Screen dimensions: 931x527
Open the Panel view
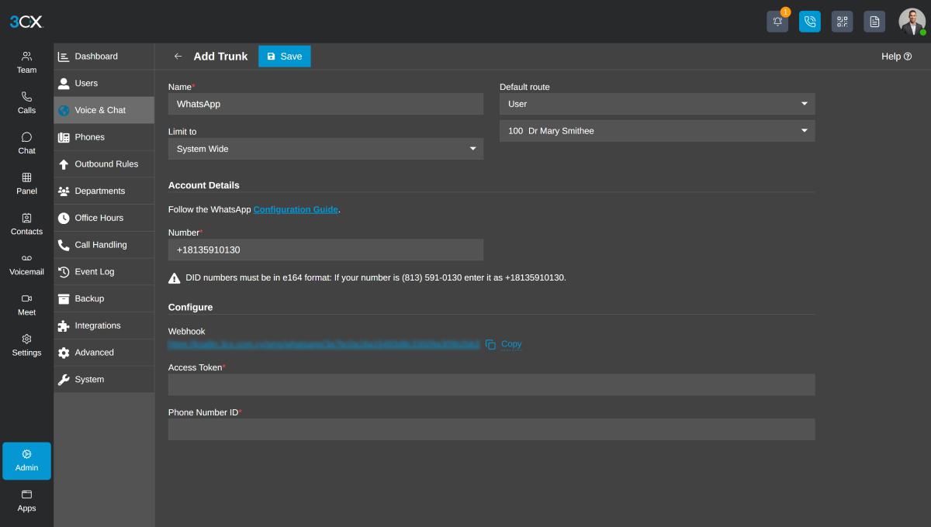26,184
